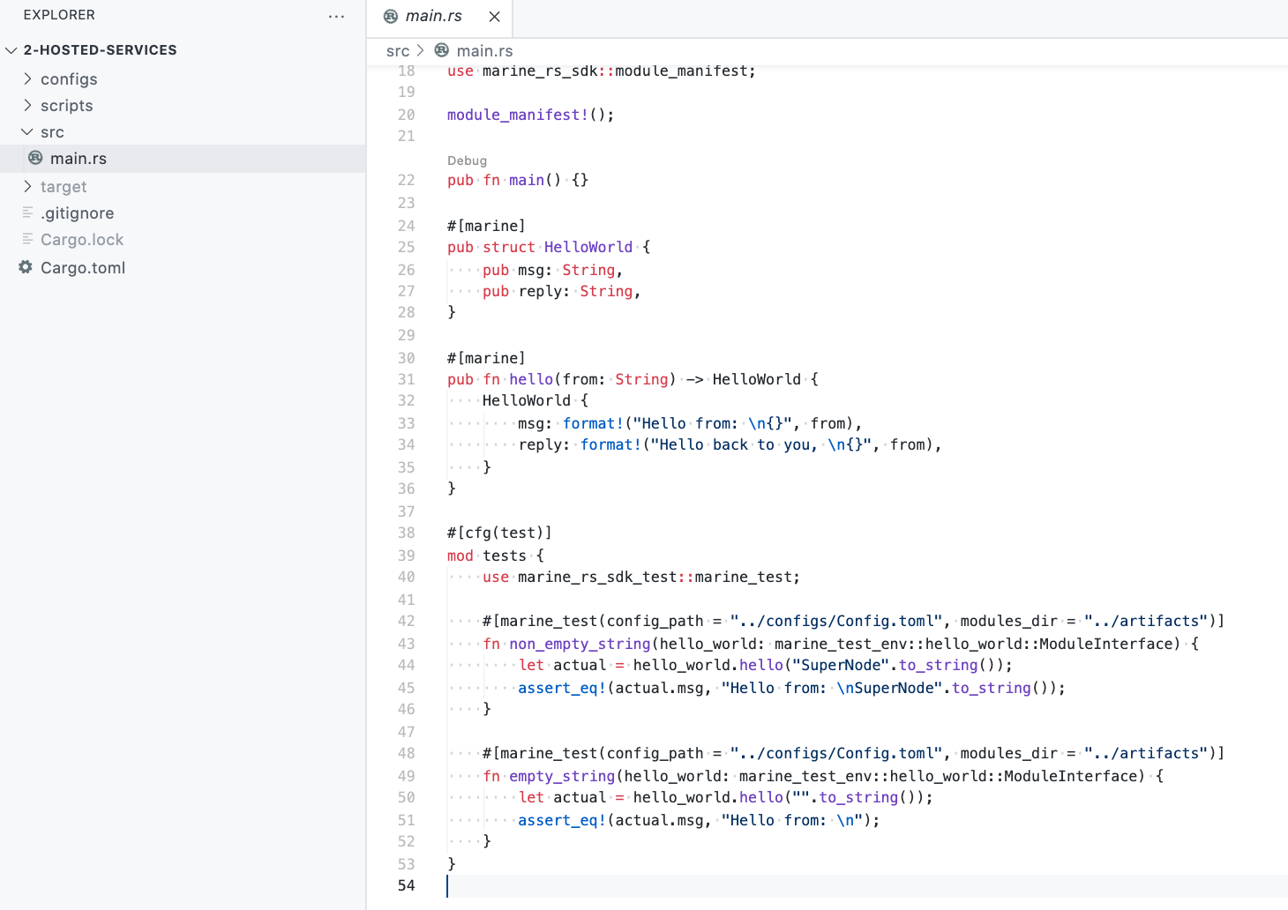
Task: Click the Debug code lens above main
Action: [x=467, y=160]
